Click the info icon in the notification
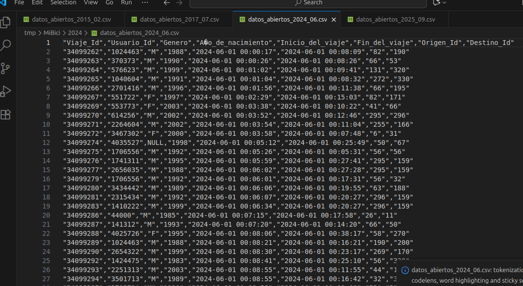523x286 pixels. 405,270
